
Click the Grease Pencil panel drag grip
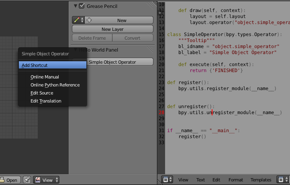tap(150, 6)
